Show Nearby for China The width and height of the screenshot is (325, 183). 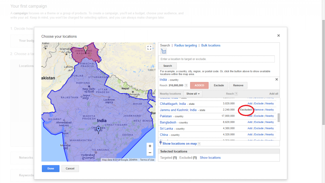coord(269,135)
